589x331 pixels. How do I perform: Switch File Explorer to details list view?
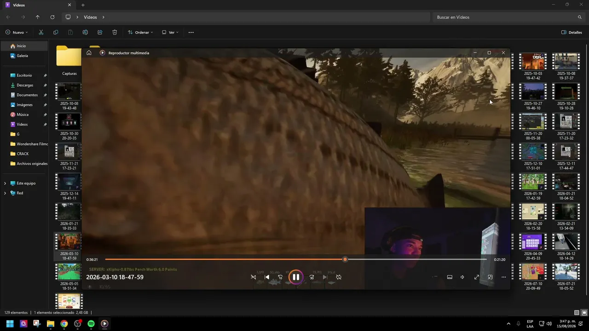point(577,313)
